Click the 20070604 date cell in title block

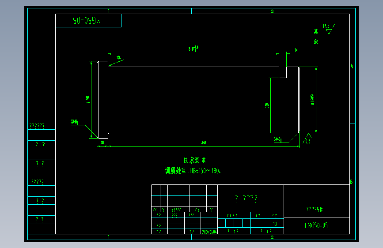pyautogui.click(x=209, y=232)
